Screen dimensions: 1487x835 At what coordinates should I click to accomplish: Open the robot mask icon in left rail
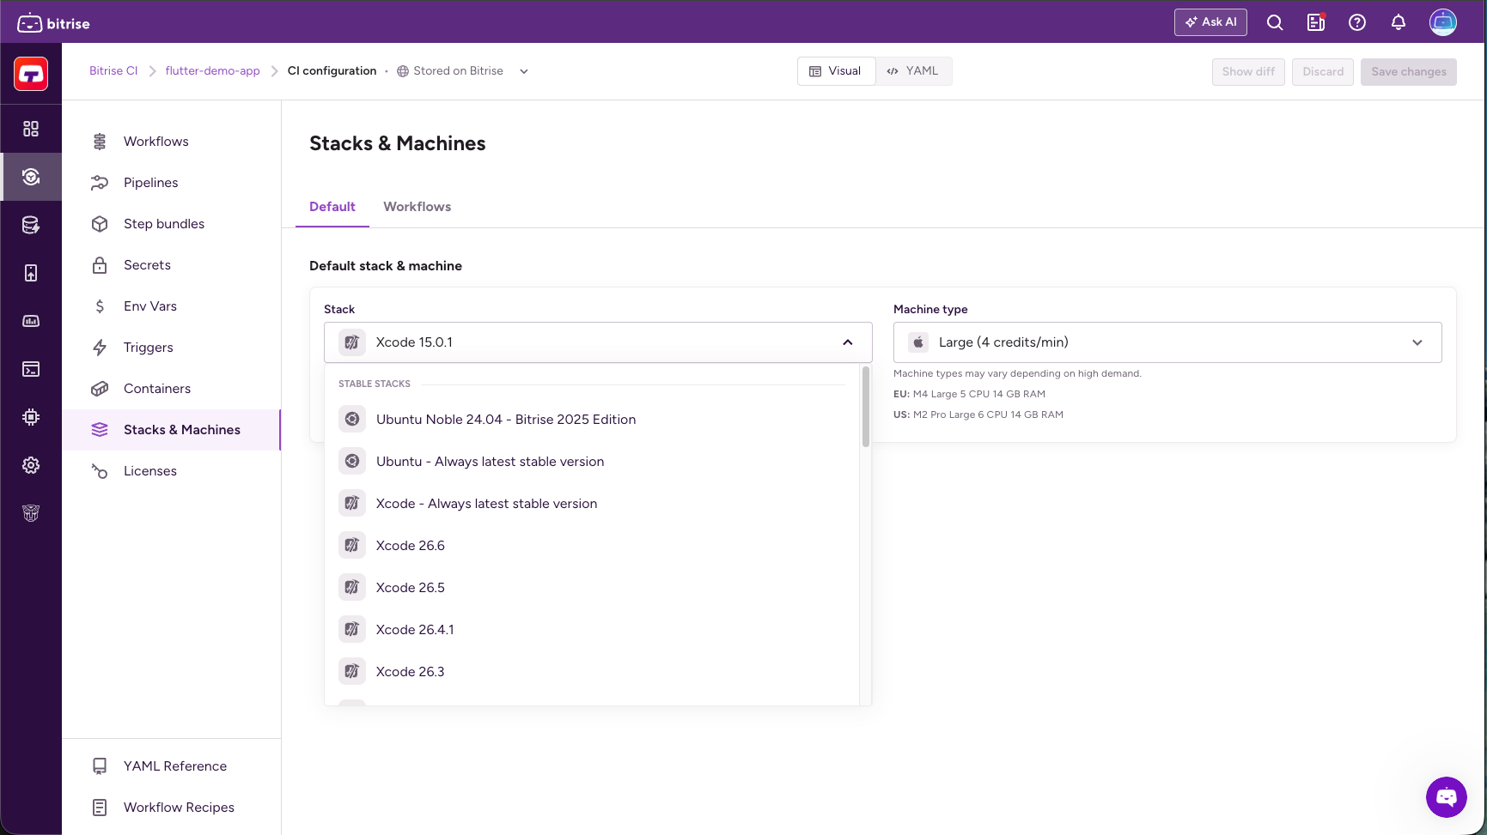[31, 513]
